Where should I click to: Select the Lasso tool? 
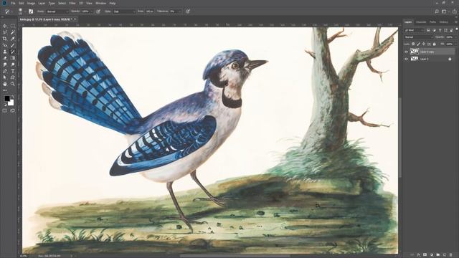[x=5, y=32]
